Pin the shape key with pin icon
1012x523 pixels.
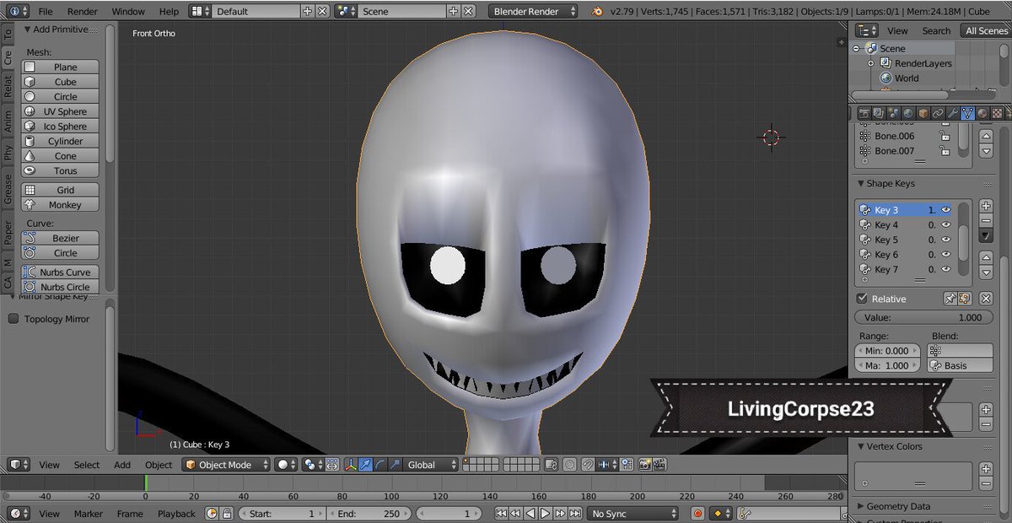pos(950,299)
